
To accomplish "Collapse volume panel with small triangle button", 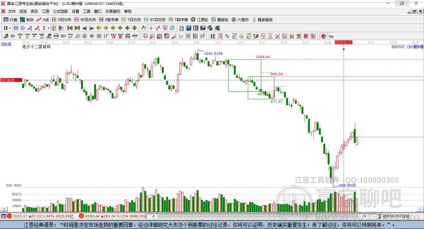I will (x=4, y=209).
